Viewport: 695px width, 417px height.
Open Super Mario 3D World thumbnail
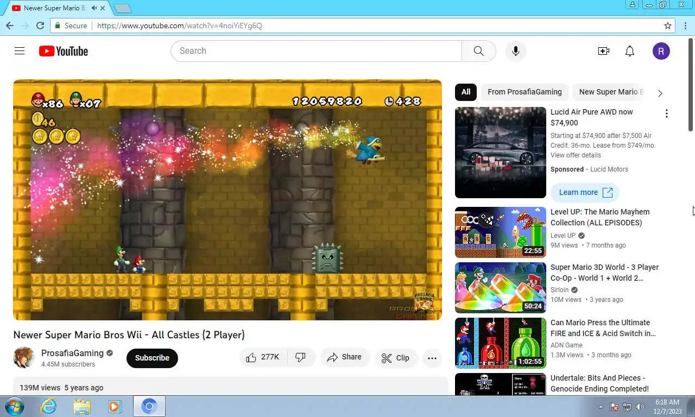(501, 288)
